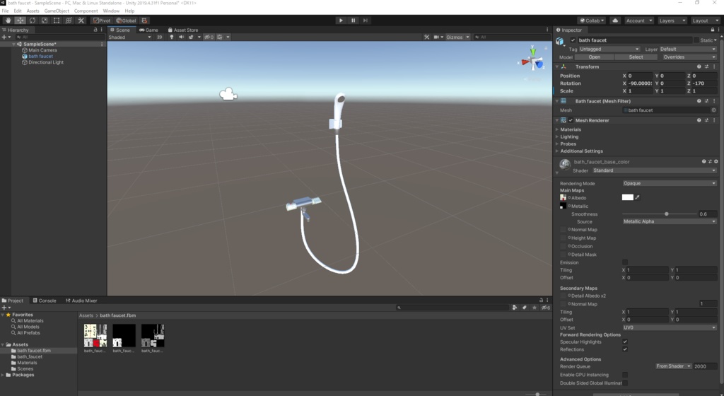Screen dimensions: 724x396
Task: Open Shaded draw mode dropdown
Action: pyautogui.click(x=130, y=37)
